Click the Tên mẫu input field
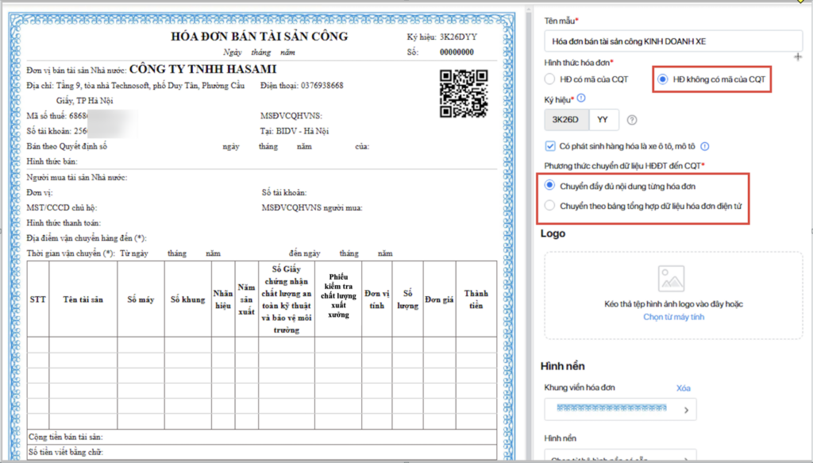 [x=673, y=41]
